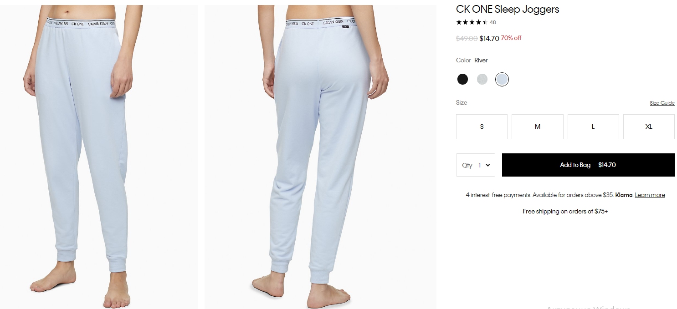This screenshot has width=677, height=309.
Task: Click the Free shipping on orders text
Action: pos(565,212)
